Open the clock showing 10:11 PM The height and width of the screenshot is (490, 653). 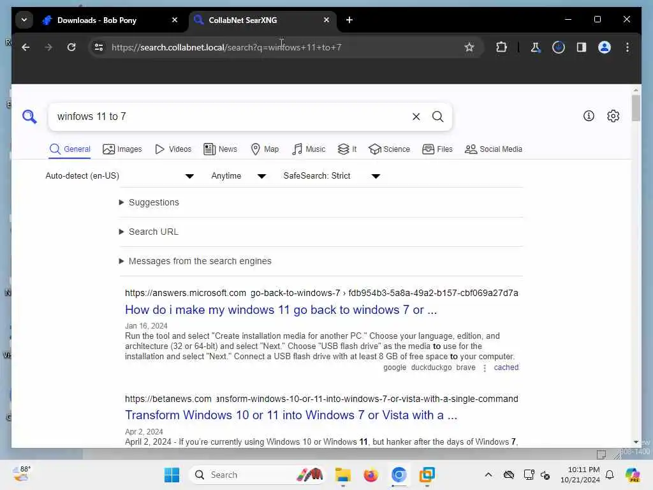click(x=580, y=475)
